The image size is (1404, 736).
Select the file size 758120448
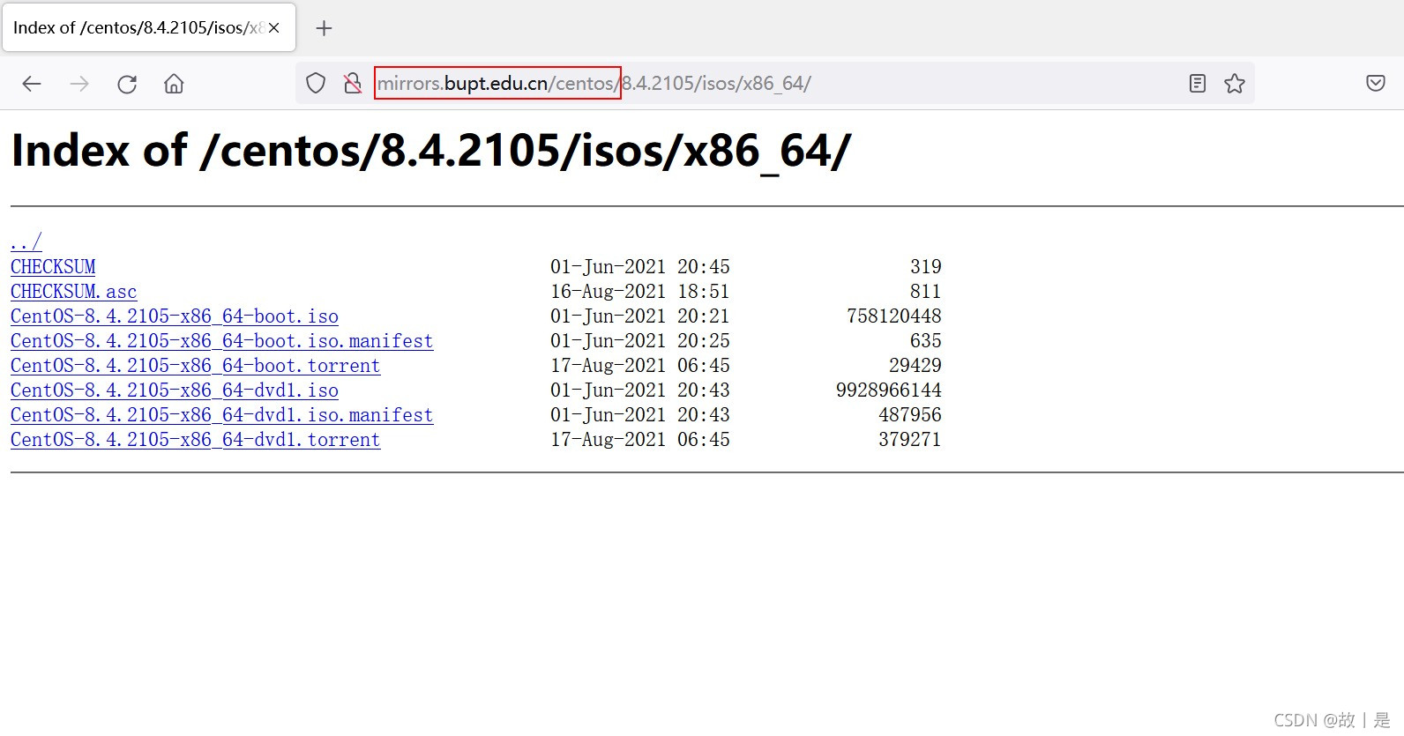[x=894, y=316]
